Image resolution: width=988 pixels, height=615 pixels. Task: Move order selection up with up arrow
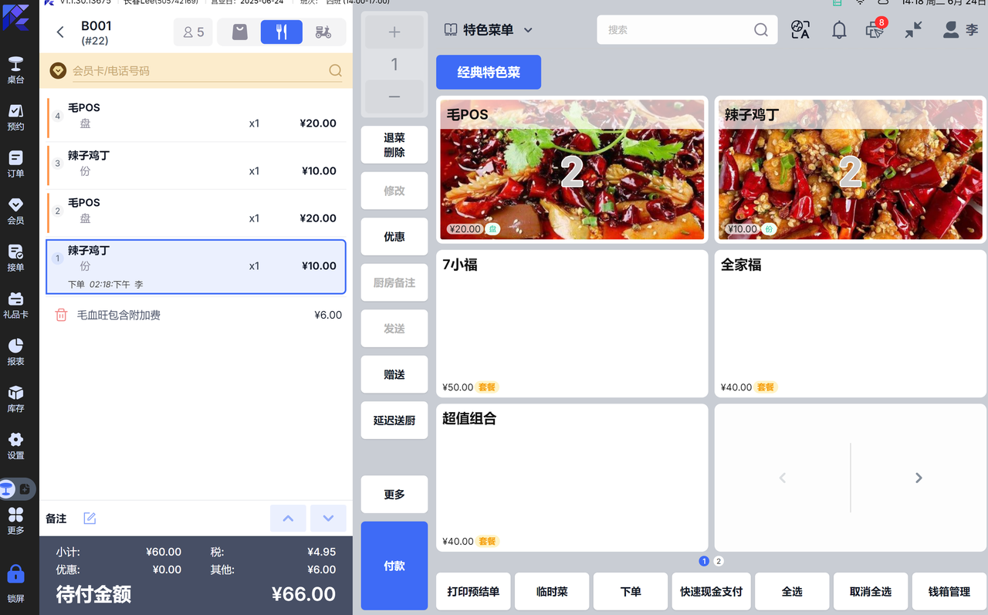click(x=288, y=519)
